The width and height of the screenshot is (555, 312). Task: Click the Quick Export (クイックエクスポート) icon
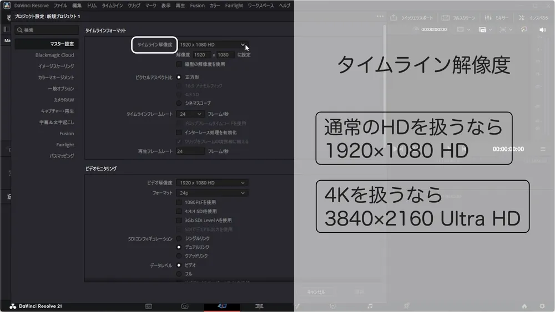point(393,18)
